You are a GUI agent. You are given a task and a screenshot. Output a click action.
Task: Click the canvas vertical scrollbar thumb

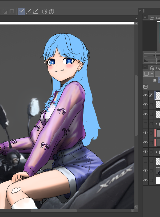tap(136, 106)
